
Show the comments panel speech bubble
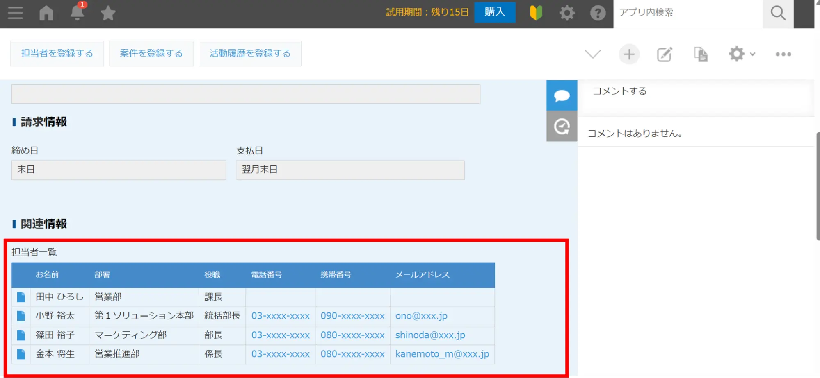coord(562,95)
